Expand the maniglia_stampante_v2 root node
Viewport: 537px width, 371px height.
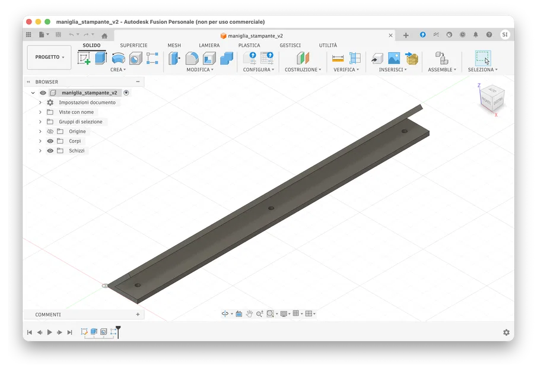(33, 93)
